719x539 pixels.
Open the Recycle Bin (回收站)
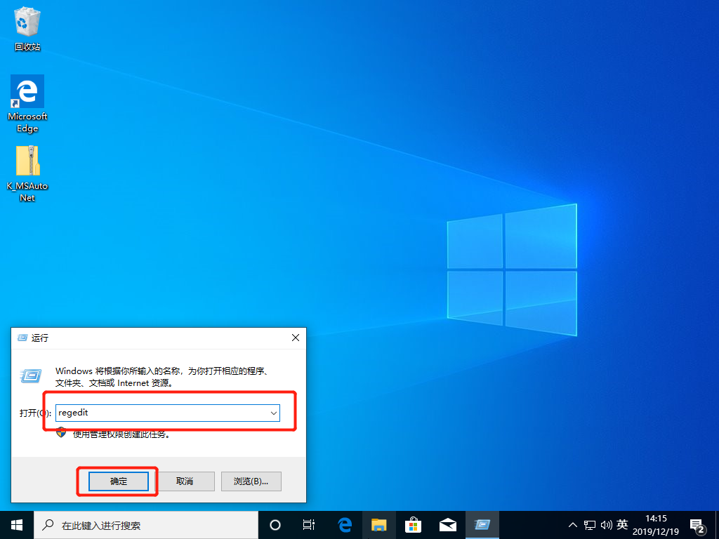[27, 21]
